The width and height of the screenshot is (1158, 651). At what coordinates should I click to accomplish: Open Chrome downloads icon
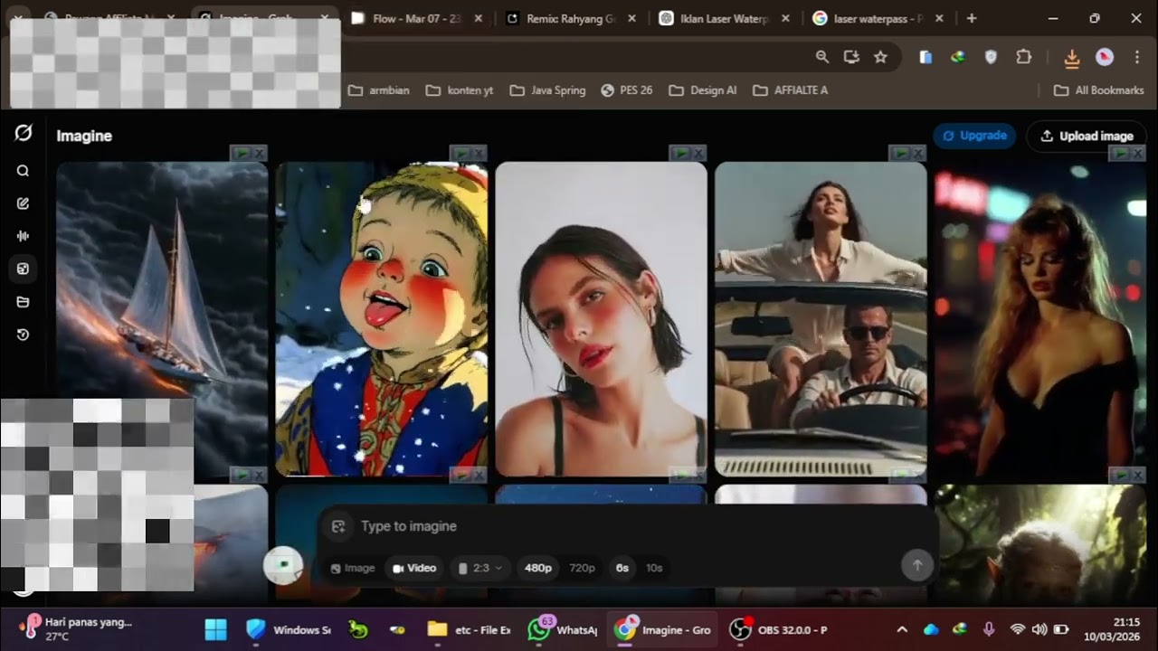pos(1072,58)
